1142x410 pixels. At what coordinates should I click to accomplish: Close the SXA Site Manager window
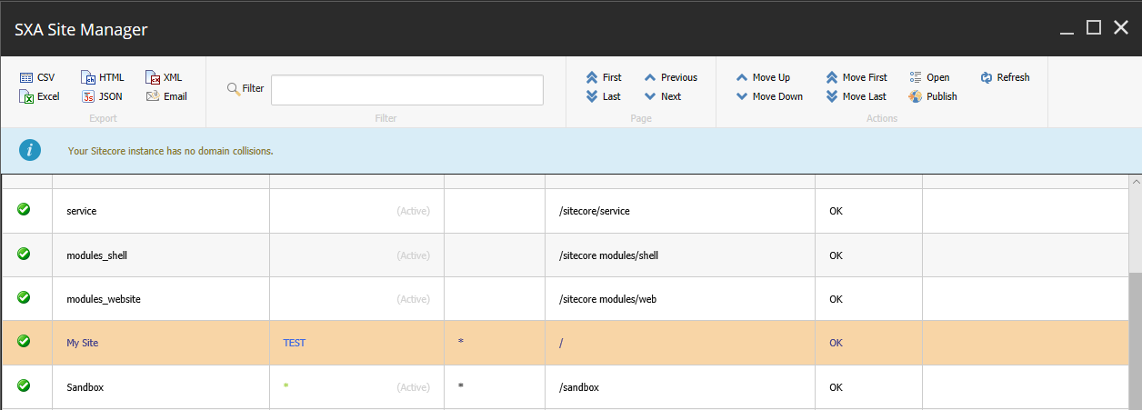pyautogui.click(x=1121, y=28)
